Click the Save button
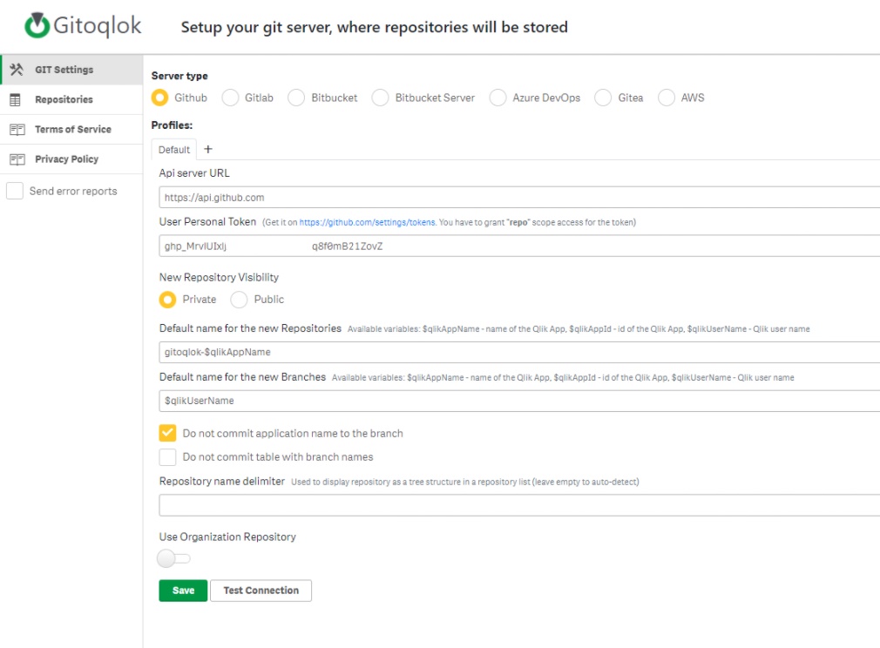880x648 pixels. click(x=183, y=591)
